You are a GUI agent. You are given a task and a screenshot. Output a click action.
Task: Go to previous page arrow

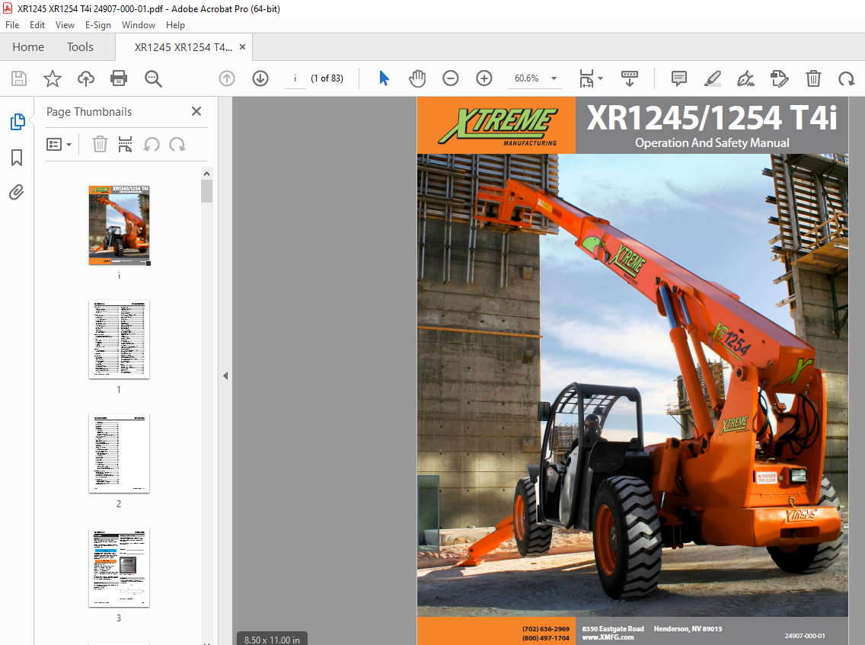click(x=227, y=78)
